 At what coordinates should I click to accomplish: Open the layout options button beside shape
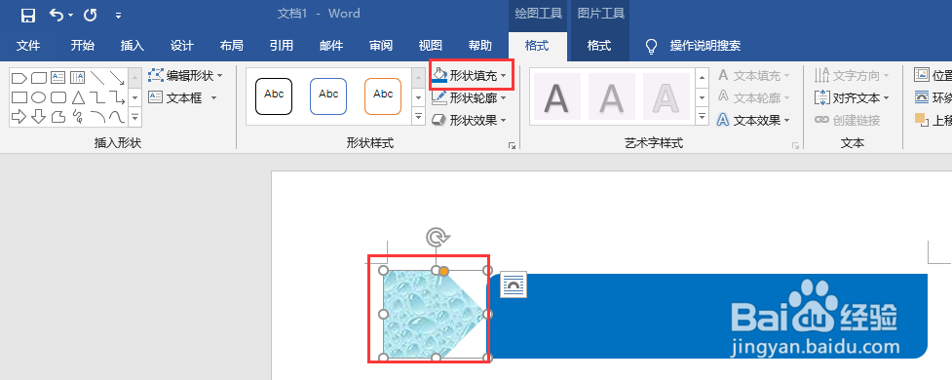(x=514, y=285)
